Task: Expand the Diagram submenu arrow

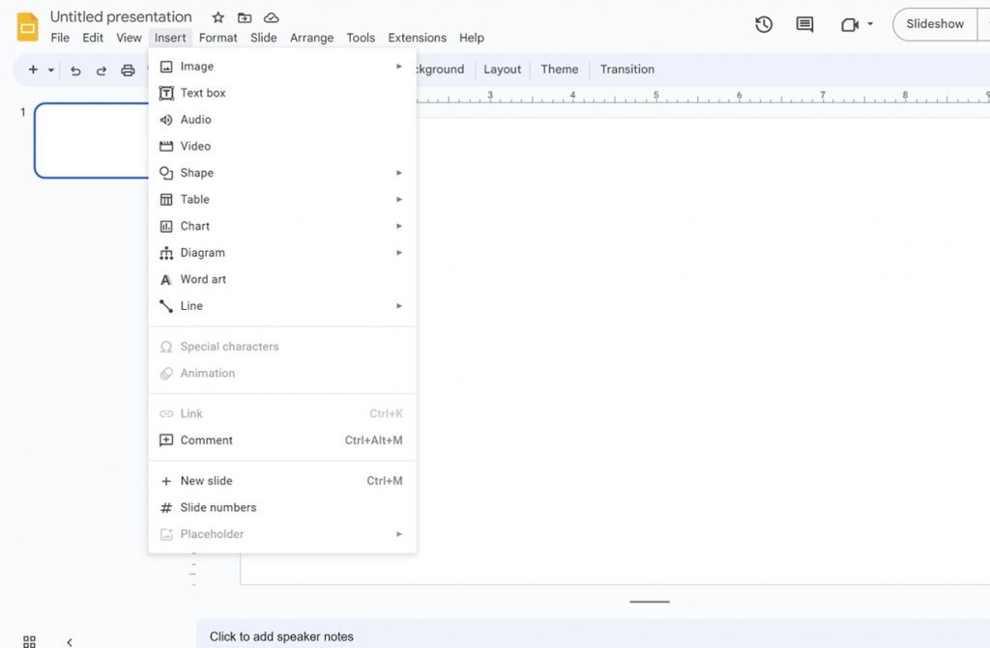Action: coord(399,252)
